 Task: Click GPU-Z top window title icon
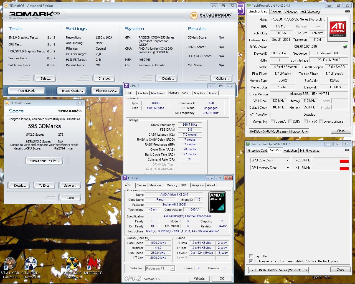248,5
